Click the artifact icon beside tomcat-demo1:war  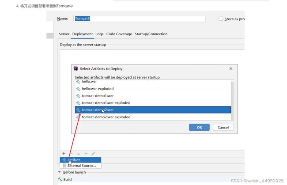[x=78, y=96]
